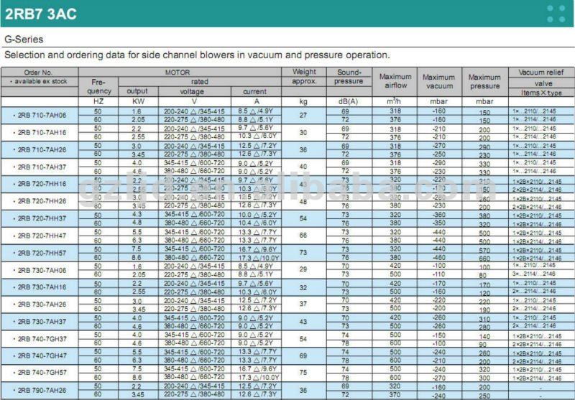The image size is (575, 400).
Task: Click the Maximum vacuum column header
Action: [x=438, y=81]
